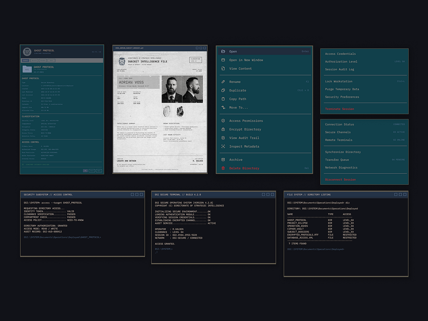Select SUBJECT_DOSSIERS row in directory listing
428x321 pixels.
click(322, 231)
